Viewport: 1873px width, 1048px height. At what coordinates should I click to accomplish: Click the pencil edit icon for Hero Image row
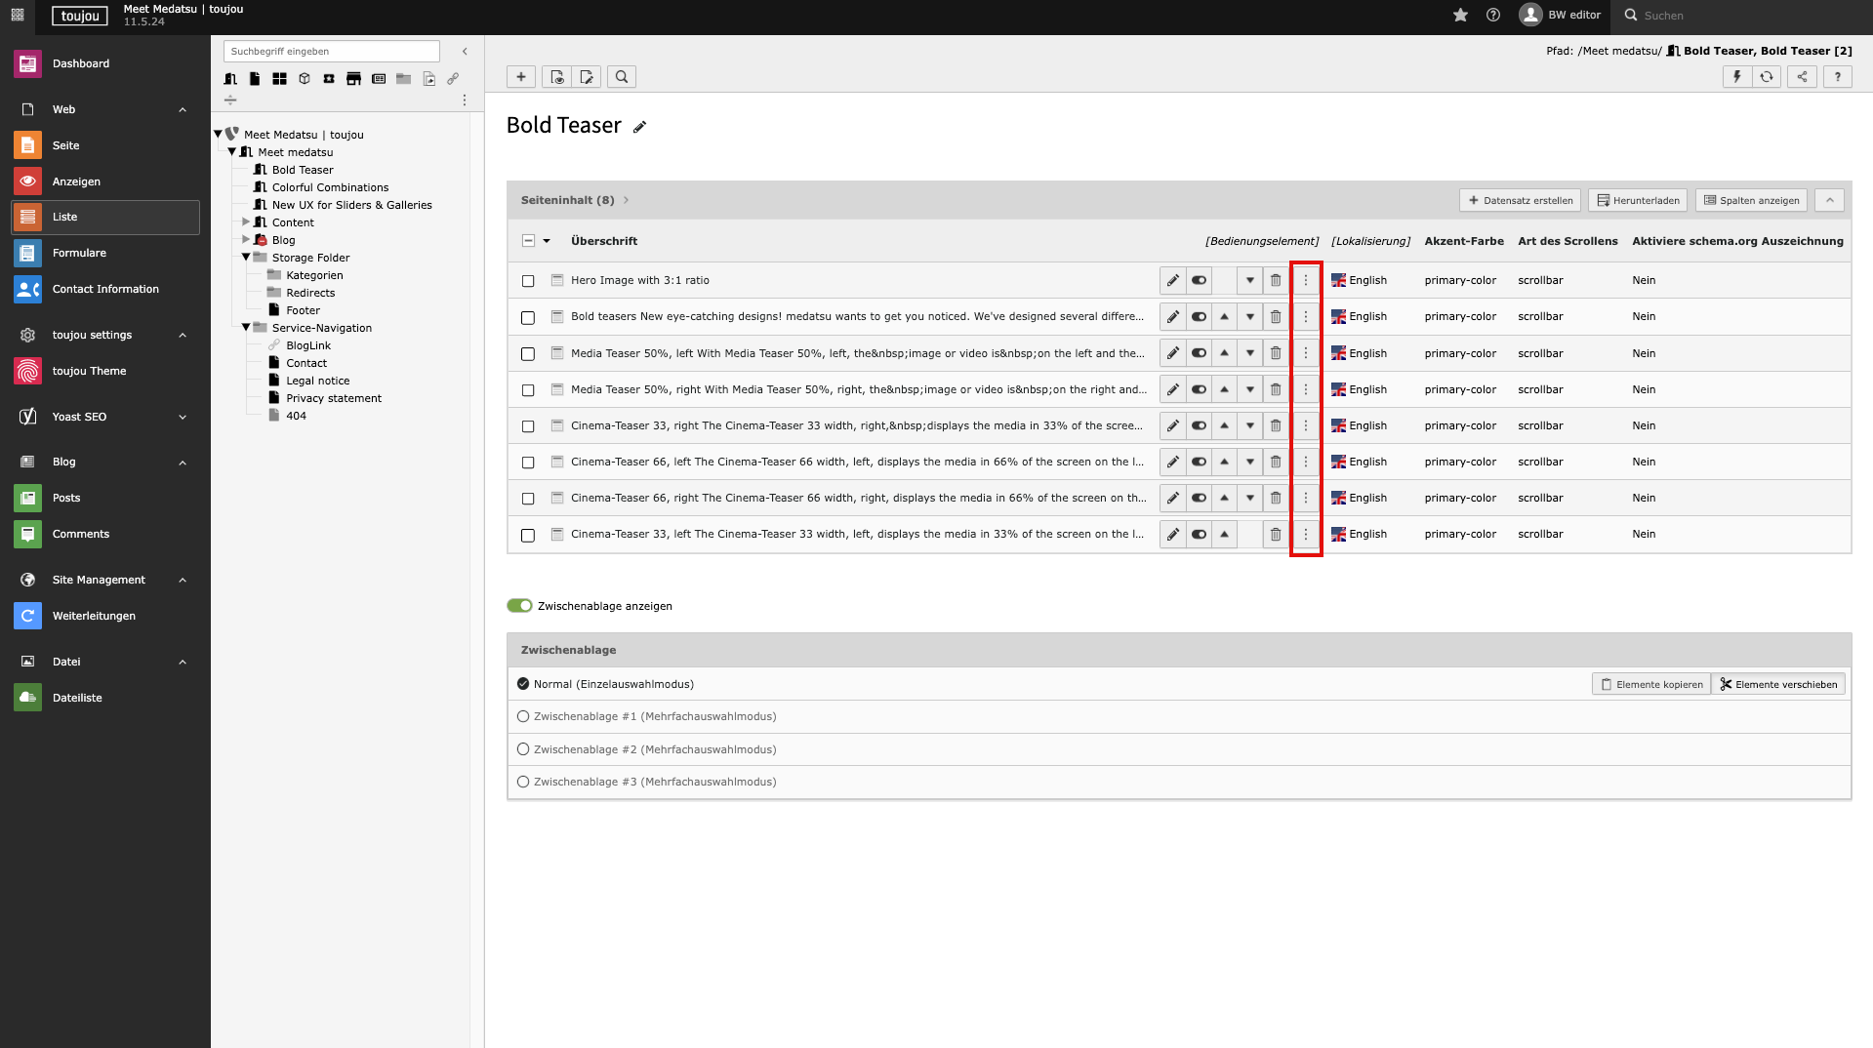[1172, 280]
